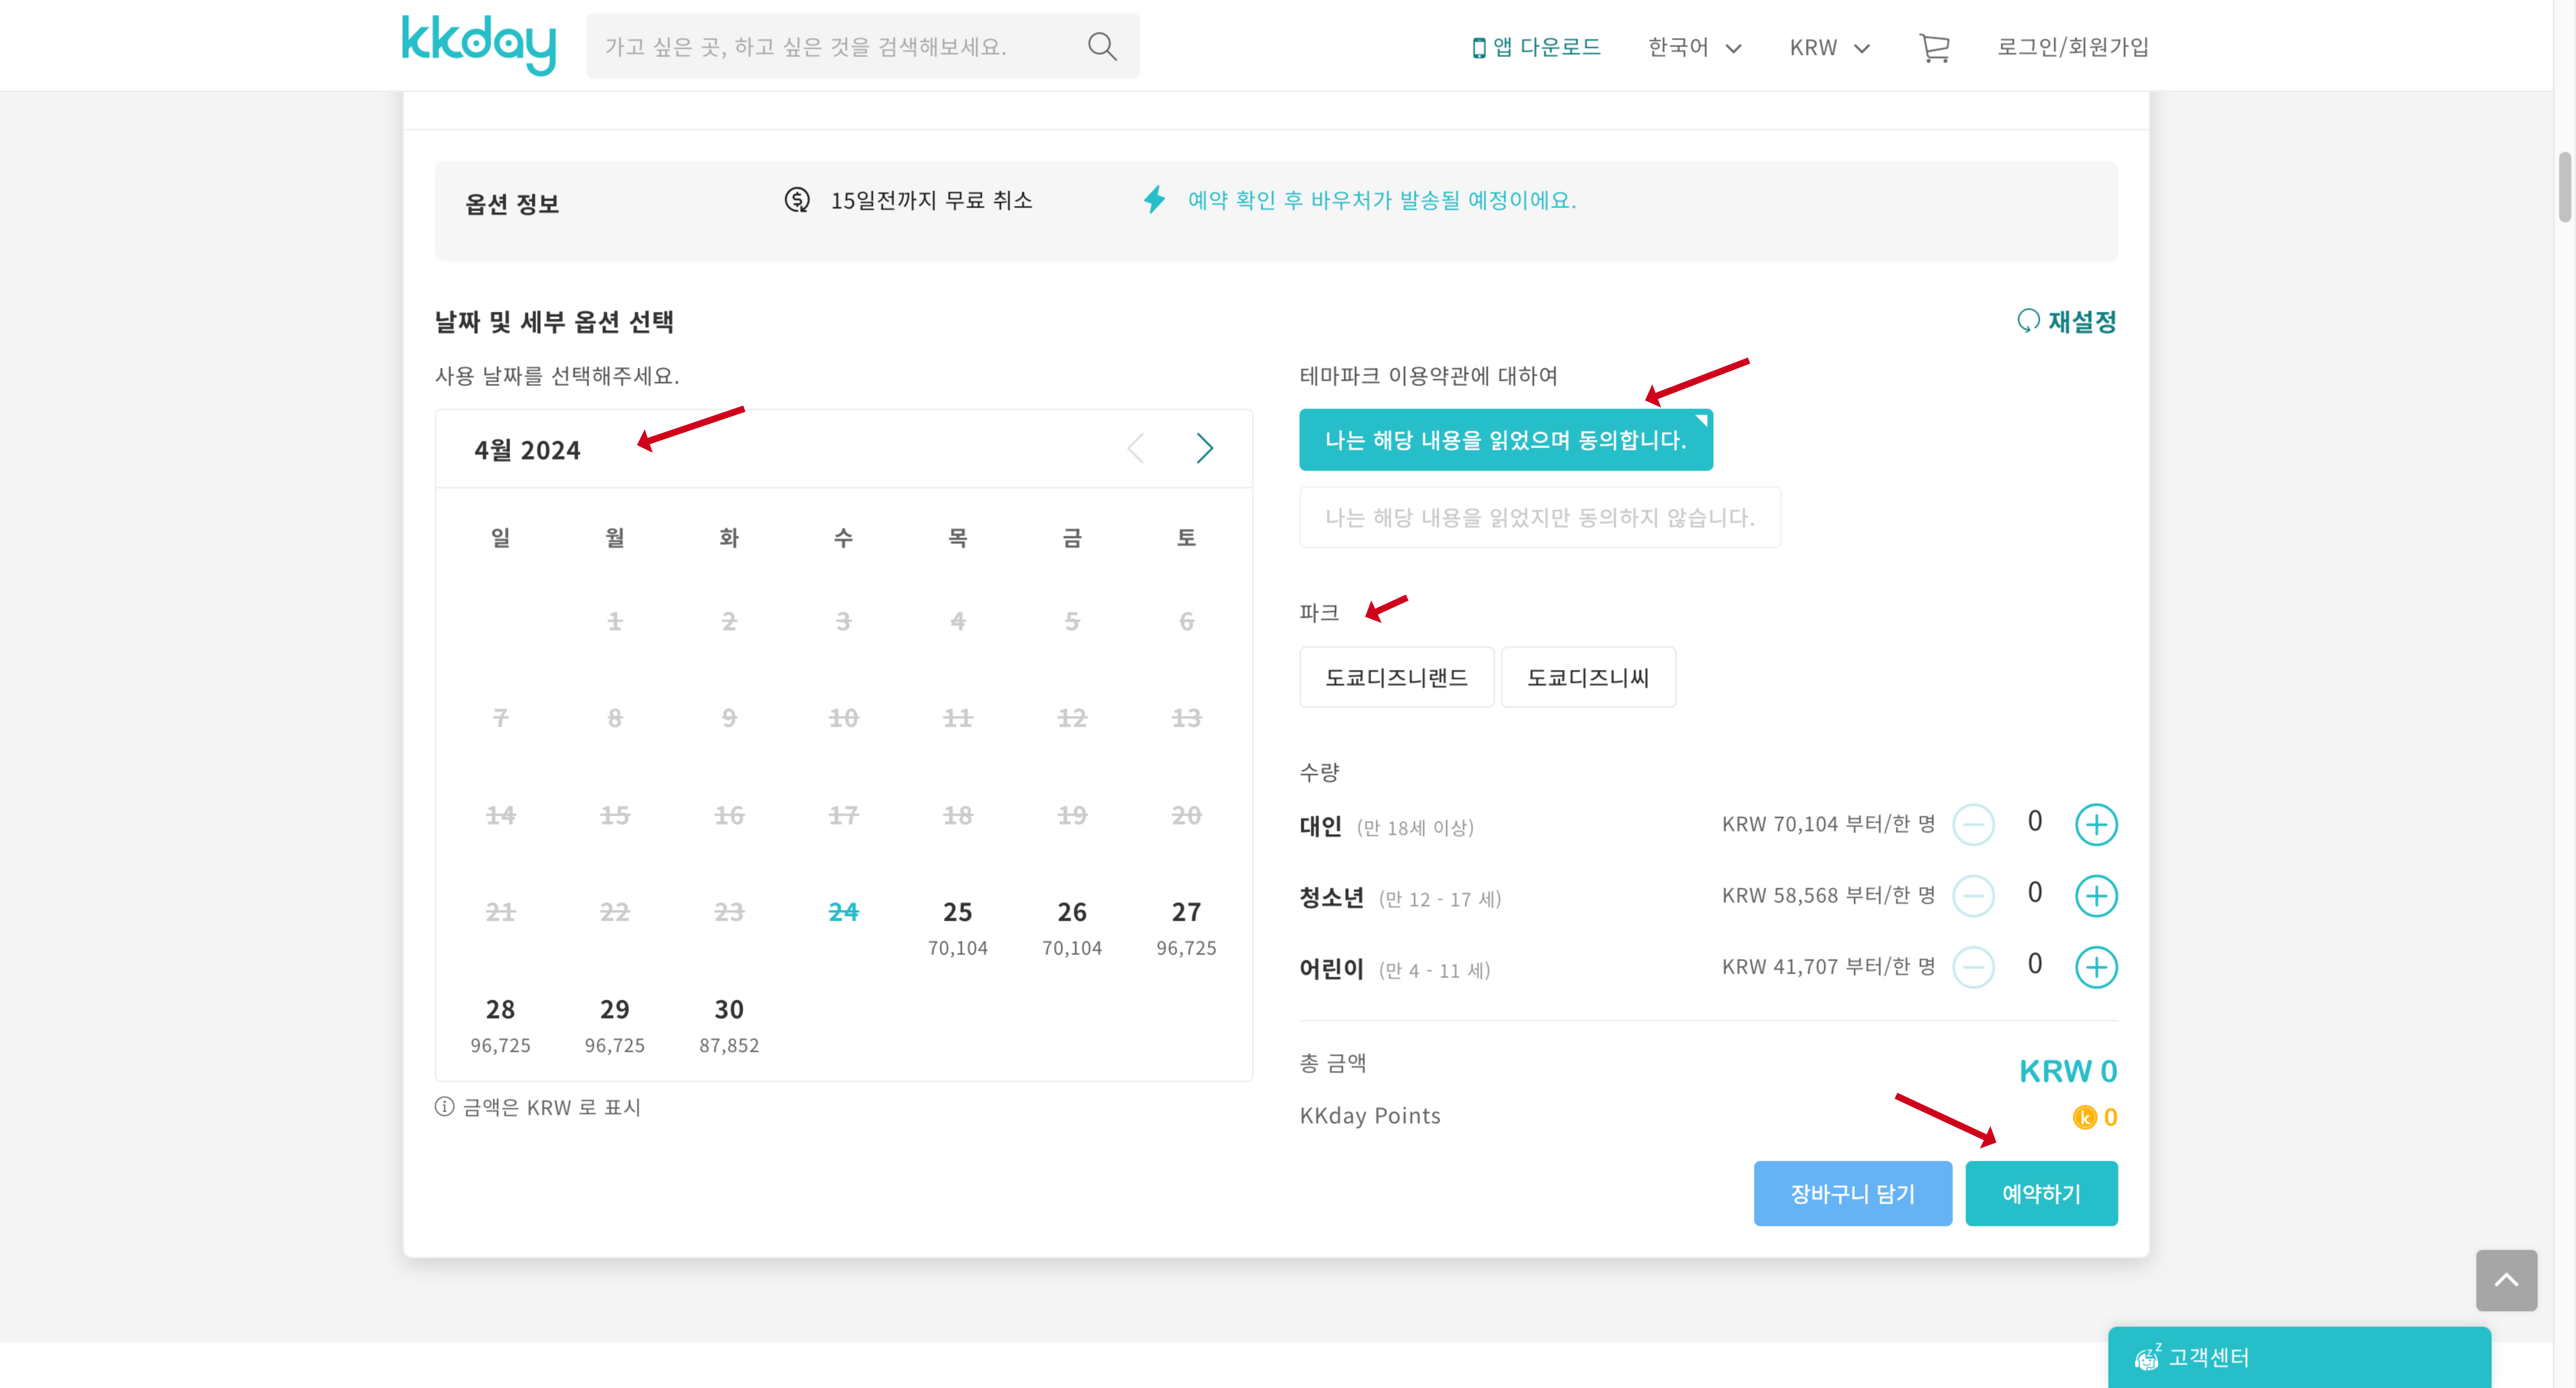The height and width of the screenshot is (1388, 2576).
Task: Go to next month in calendar
Action: (x=1204, y=448)
